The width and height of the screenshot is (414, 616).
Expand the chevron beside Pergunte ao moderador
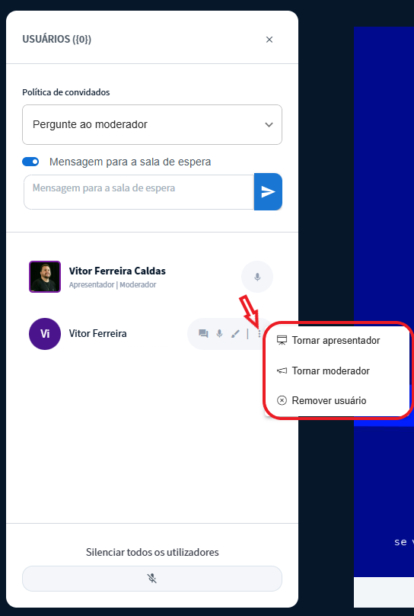pyautogui.click(x=269, y=124)
